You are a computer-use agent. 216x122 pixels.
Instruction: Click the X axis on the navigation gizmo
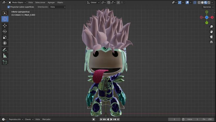212,17
